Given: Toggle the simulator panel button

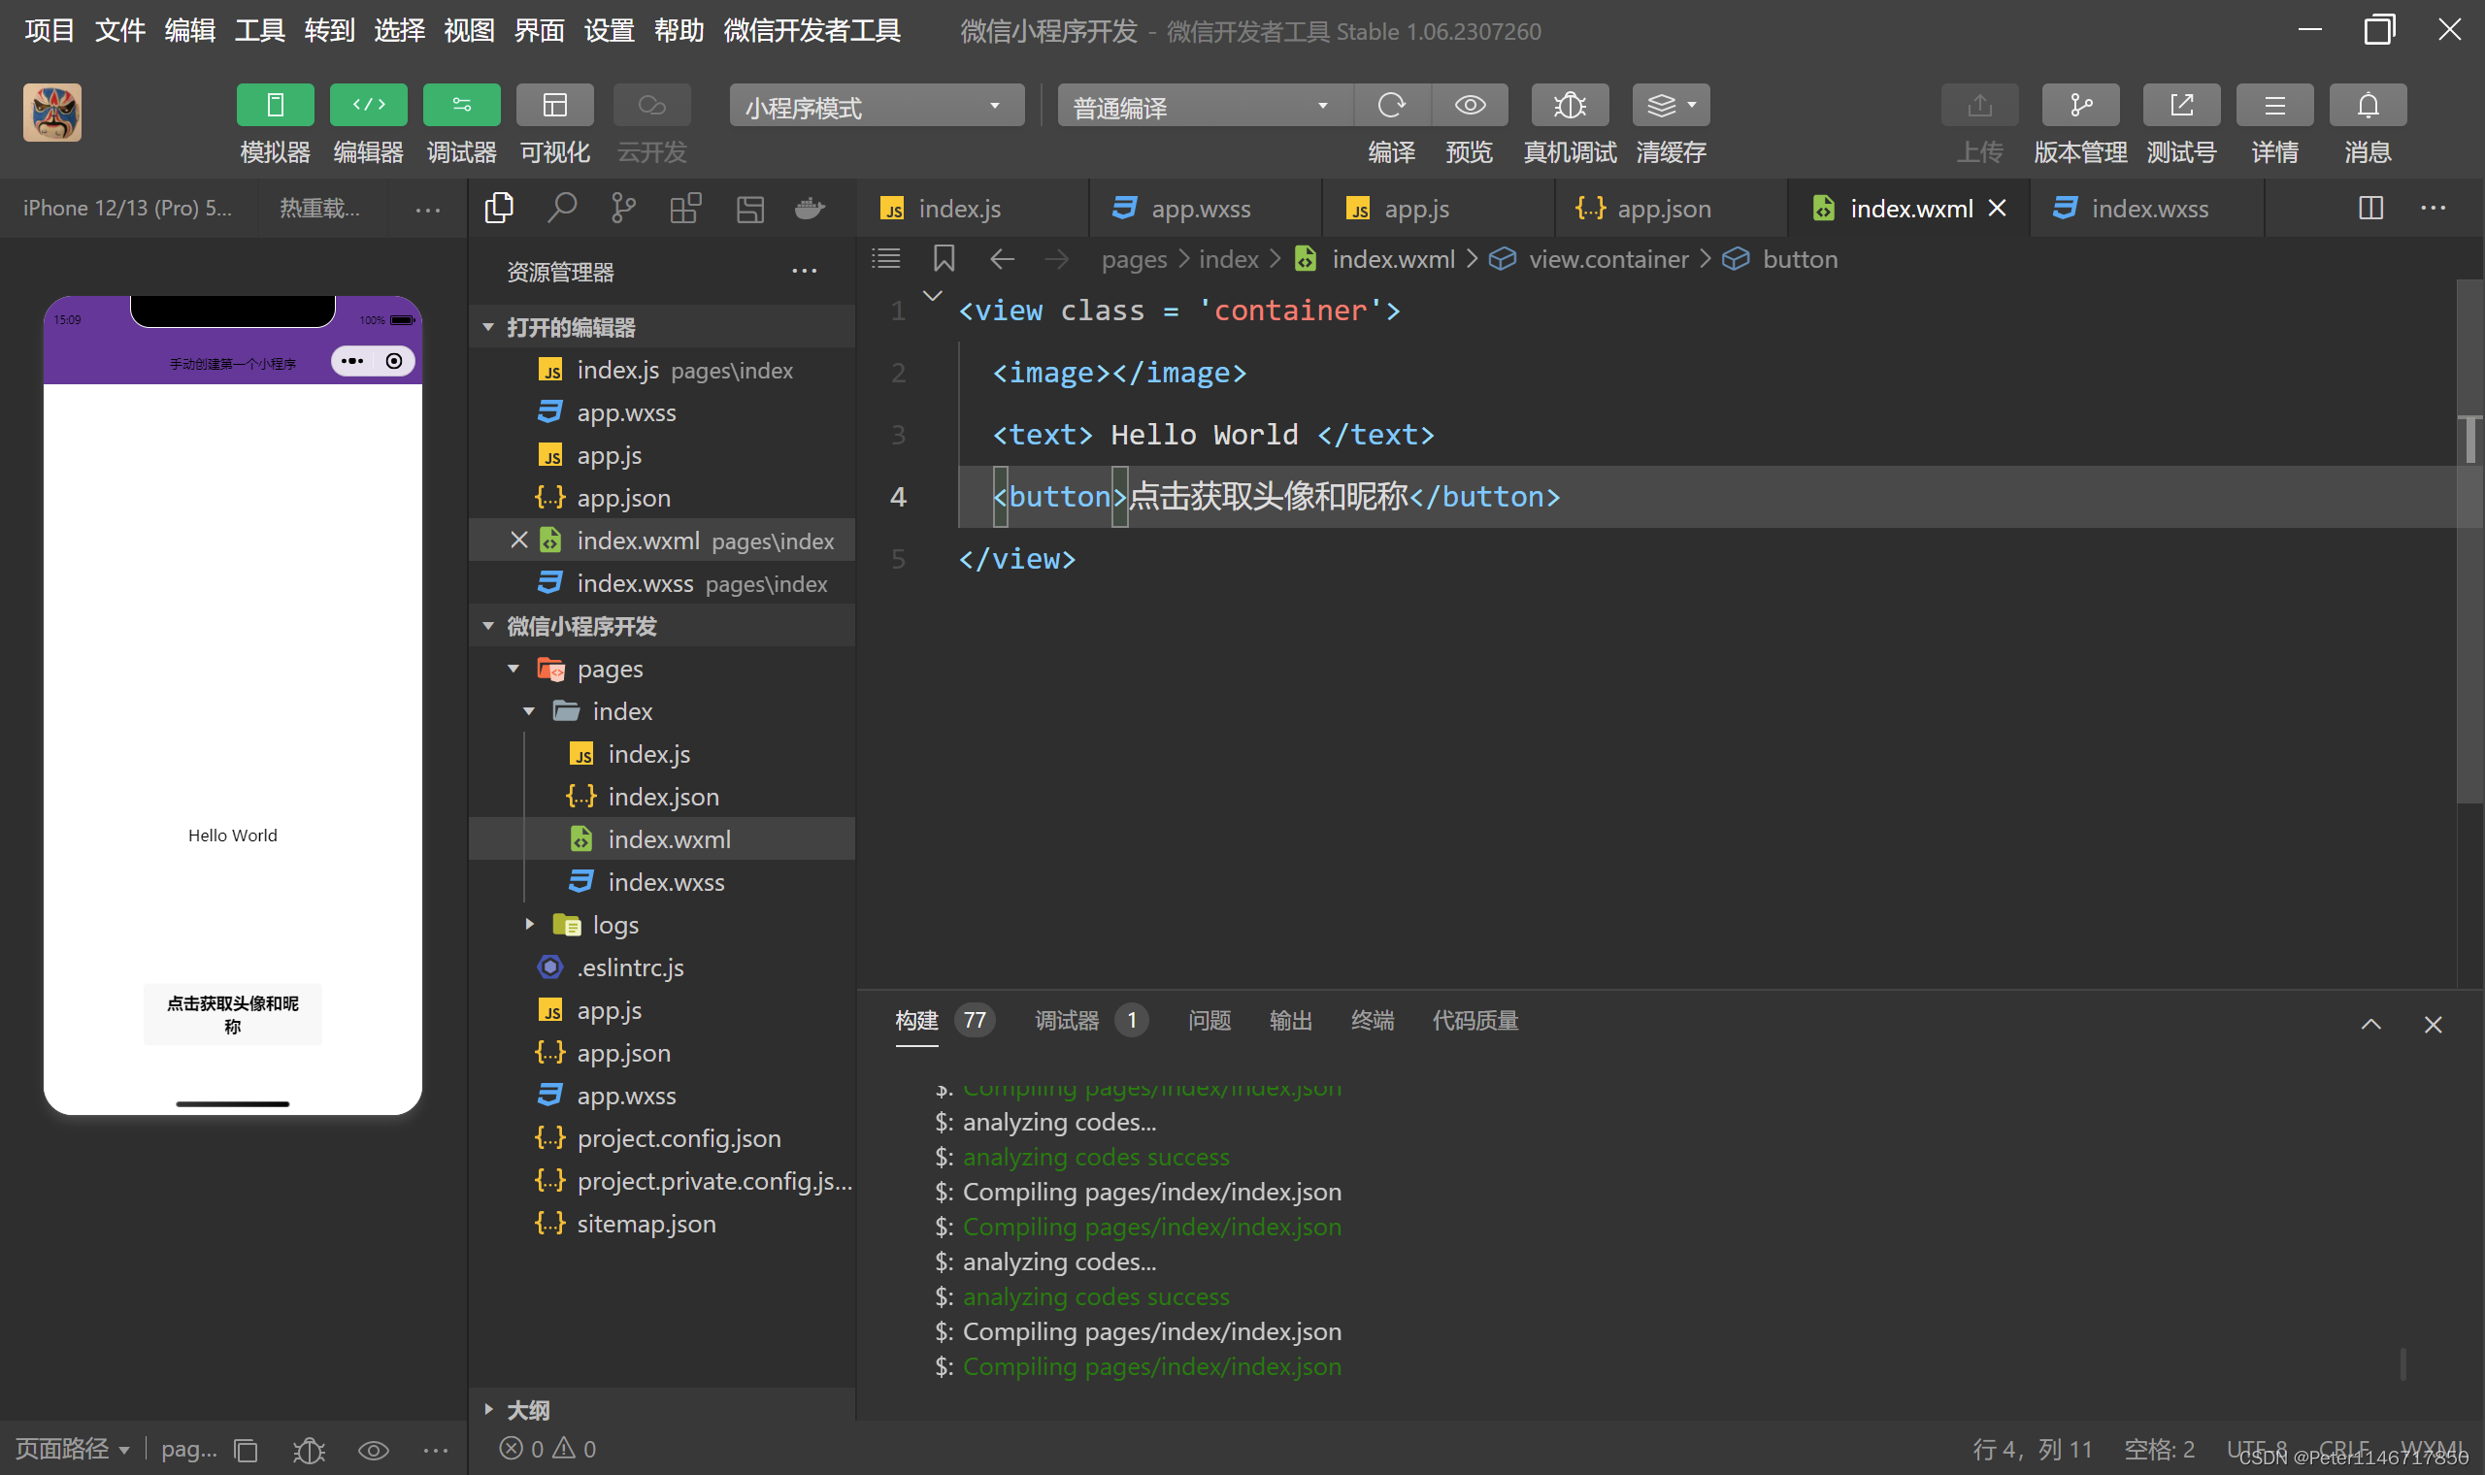Looking at the screenshot, I should pyautogui.click(x=275, y=106).
